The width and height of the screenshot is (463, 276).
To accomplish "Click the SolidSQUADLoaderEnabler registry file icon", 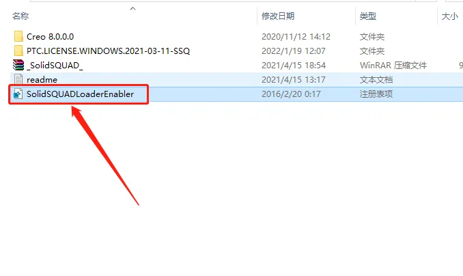I will pos(18,94).
